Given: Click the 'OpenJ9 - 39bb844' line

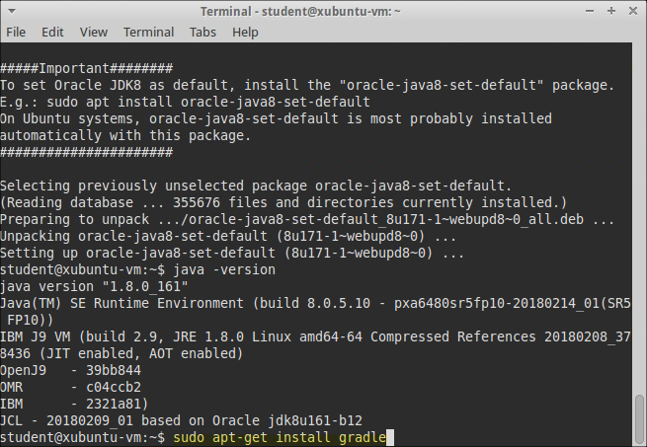Looking at the screenshot, I should pos(70,370).
